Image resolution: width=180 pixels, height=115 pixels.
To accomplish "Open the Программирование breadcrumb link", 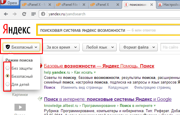I will point(99,105).
